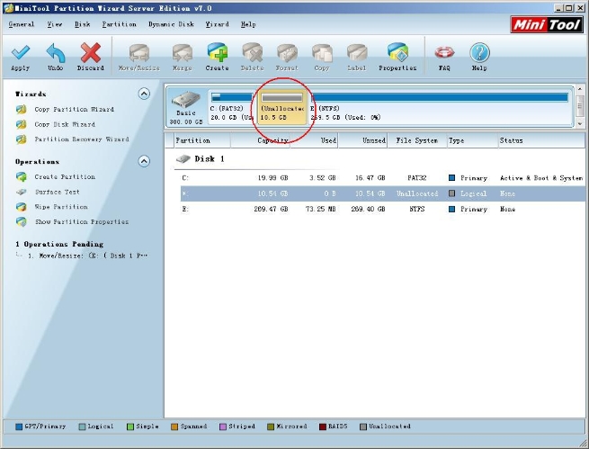The height and width of the screenshot is (449, 589).
Task: Click the MiniTool logo
Action: point(547,25)
